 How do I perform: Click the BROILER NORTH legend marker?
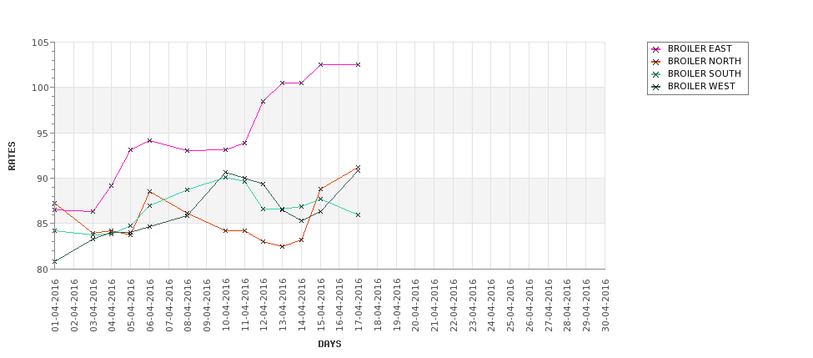tap(656, 62)
